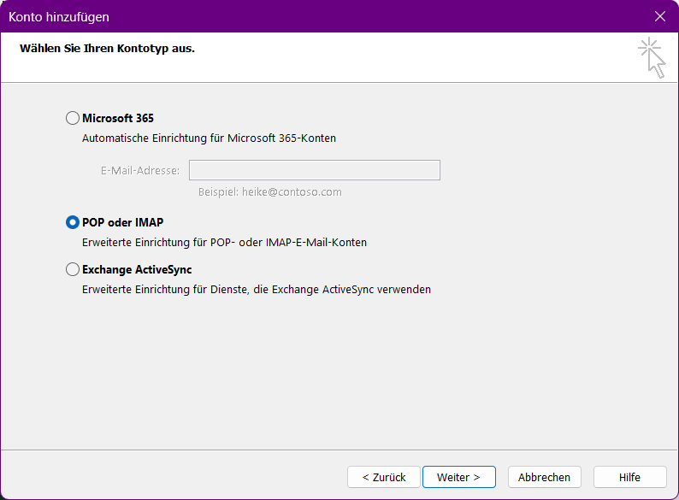This screenshot has width=679, height=500.
Task: Click the Wählen Sie Ihren Kontotyp heading
Action: coord(107,48)
